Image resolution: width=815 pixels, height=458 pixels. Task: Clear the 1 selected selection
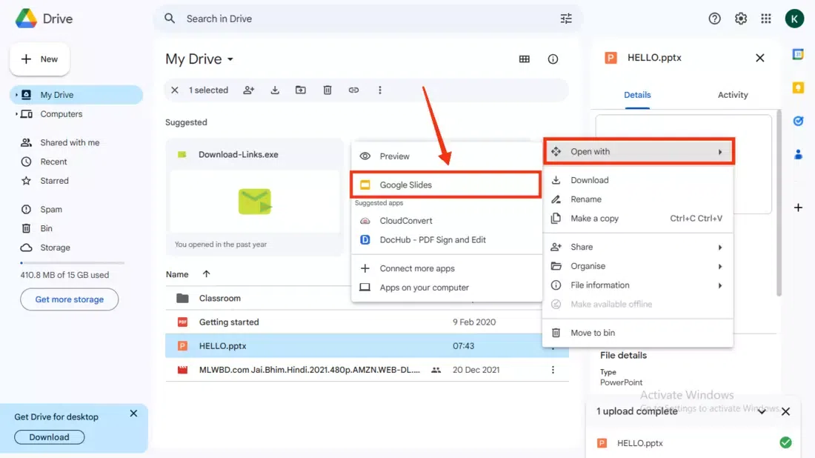click(x=175, y=90)
